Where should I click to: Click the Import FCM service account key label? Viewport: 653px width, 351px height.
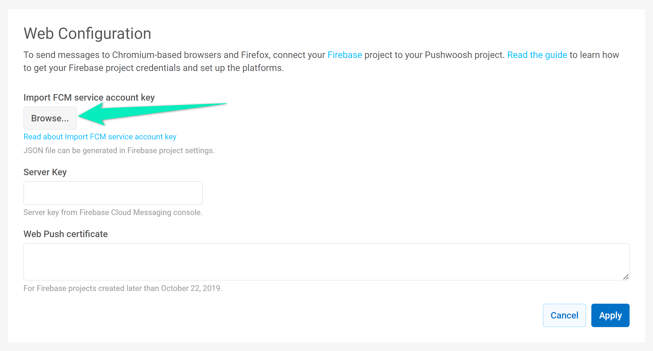click(x=89, y=97)
